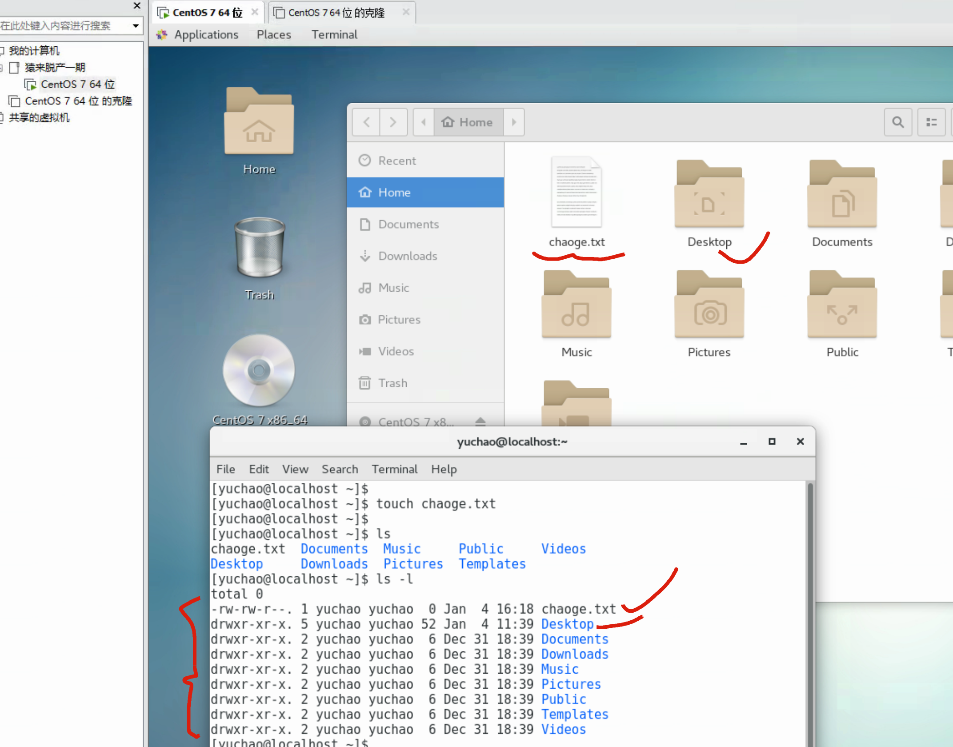The width and height of the screenshot is (953, 747).
Task: Select CentOS 7 64 位 in VM tree
Action: (77, 84)
